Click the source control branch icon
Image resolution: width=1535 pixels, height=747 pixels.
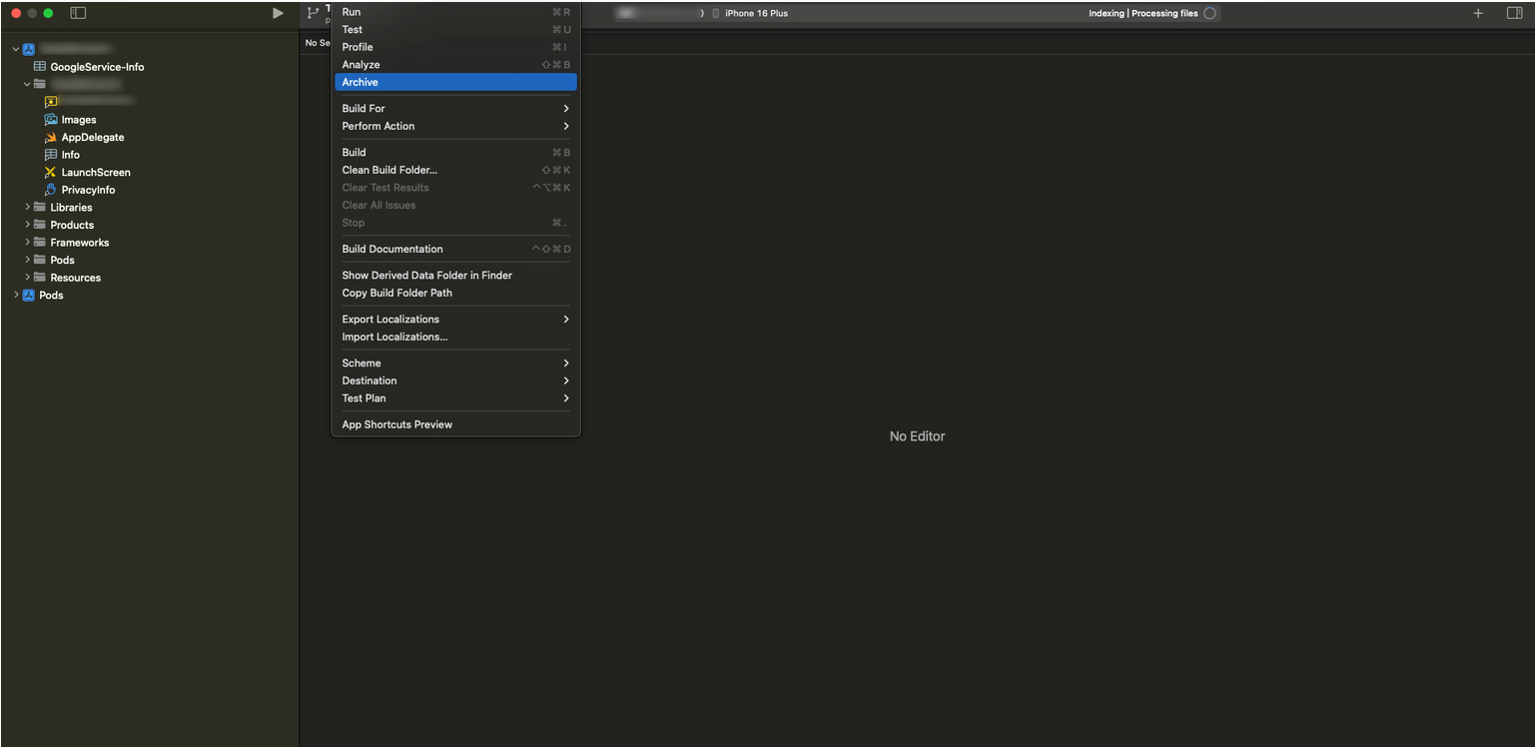click(x=313, y=13)
